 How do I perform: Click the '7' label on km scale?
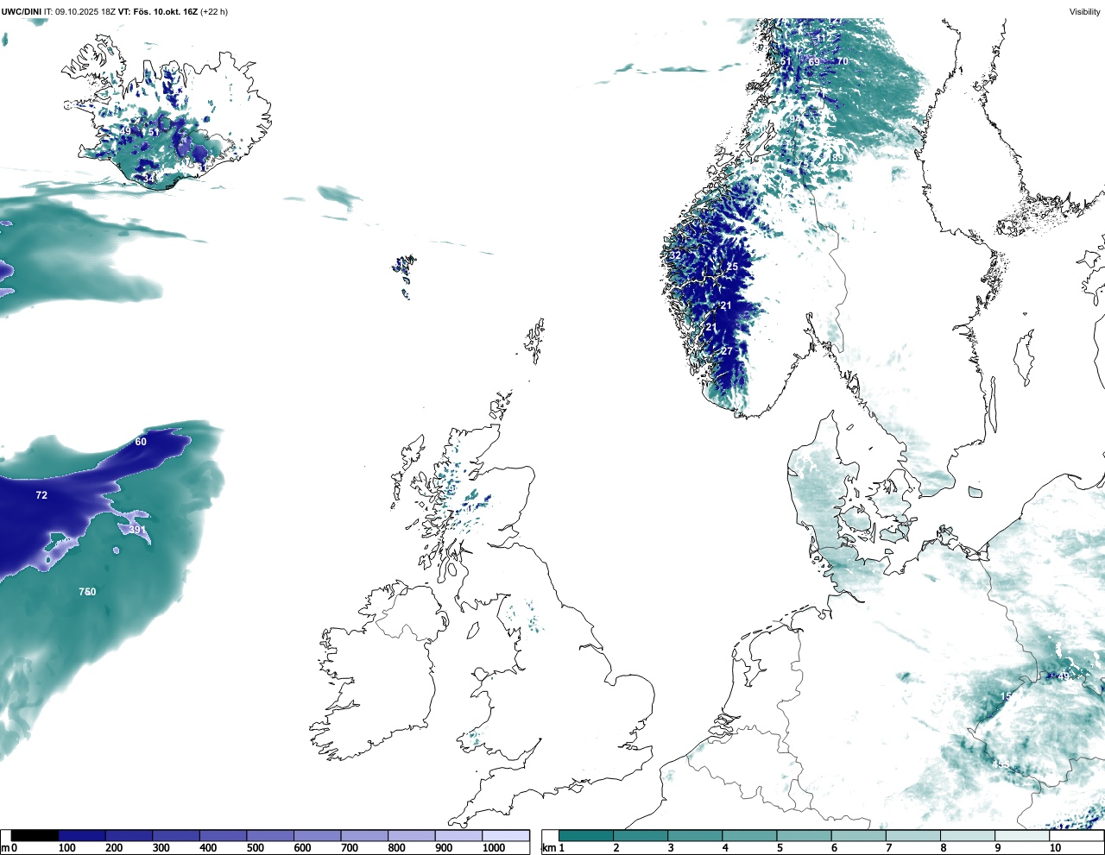(888, 848)
